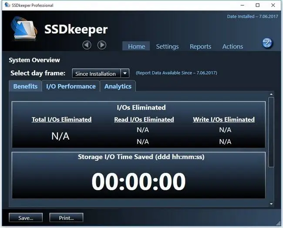The image size is (283, 228).
Task: Click the Report Data Available Since text
Action: [x=176, y=73]
